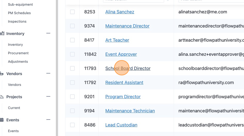Collapse the Projects sidebar group
The image size is (244, 136).
coord(48,97)
